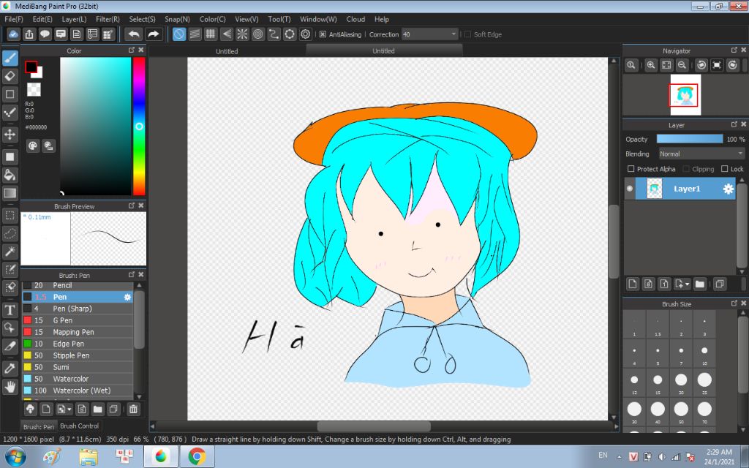Open Google Chrome from the taskbar
This screenshot has width=749, height=468.
pos(197,457)
